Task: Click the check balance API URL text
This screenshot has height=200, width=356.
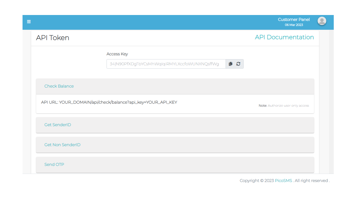Action: (x=109, y=102)
